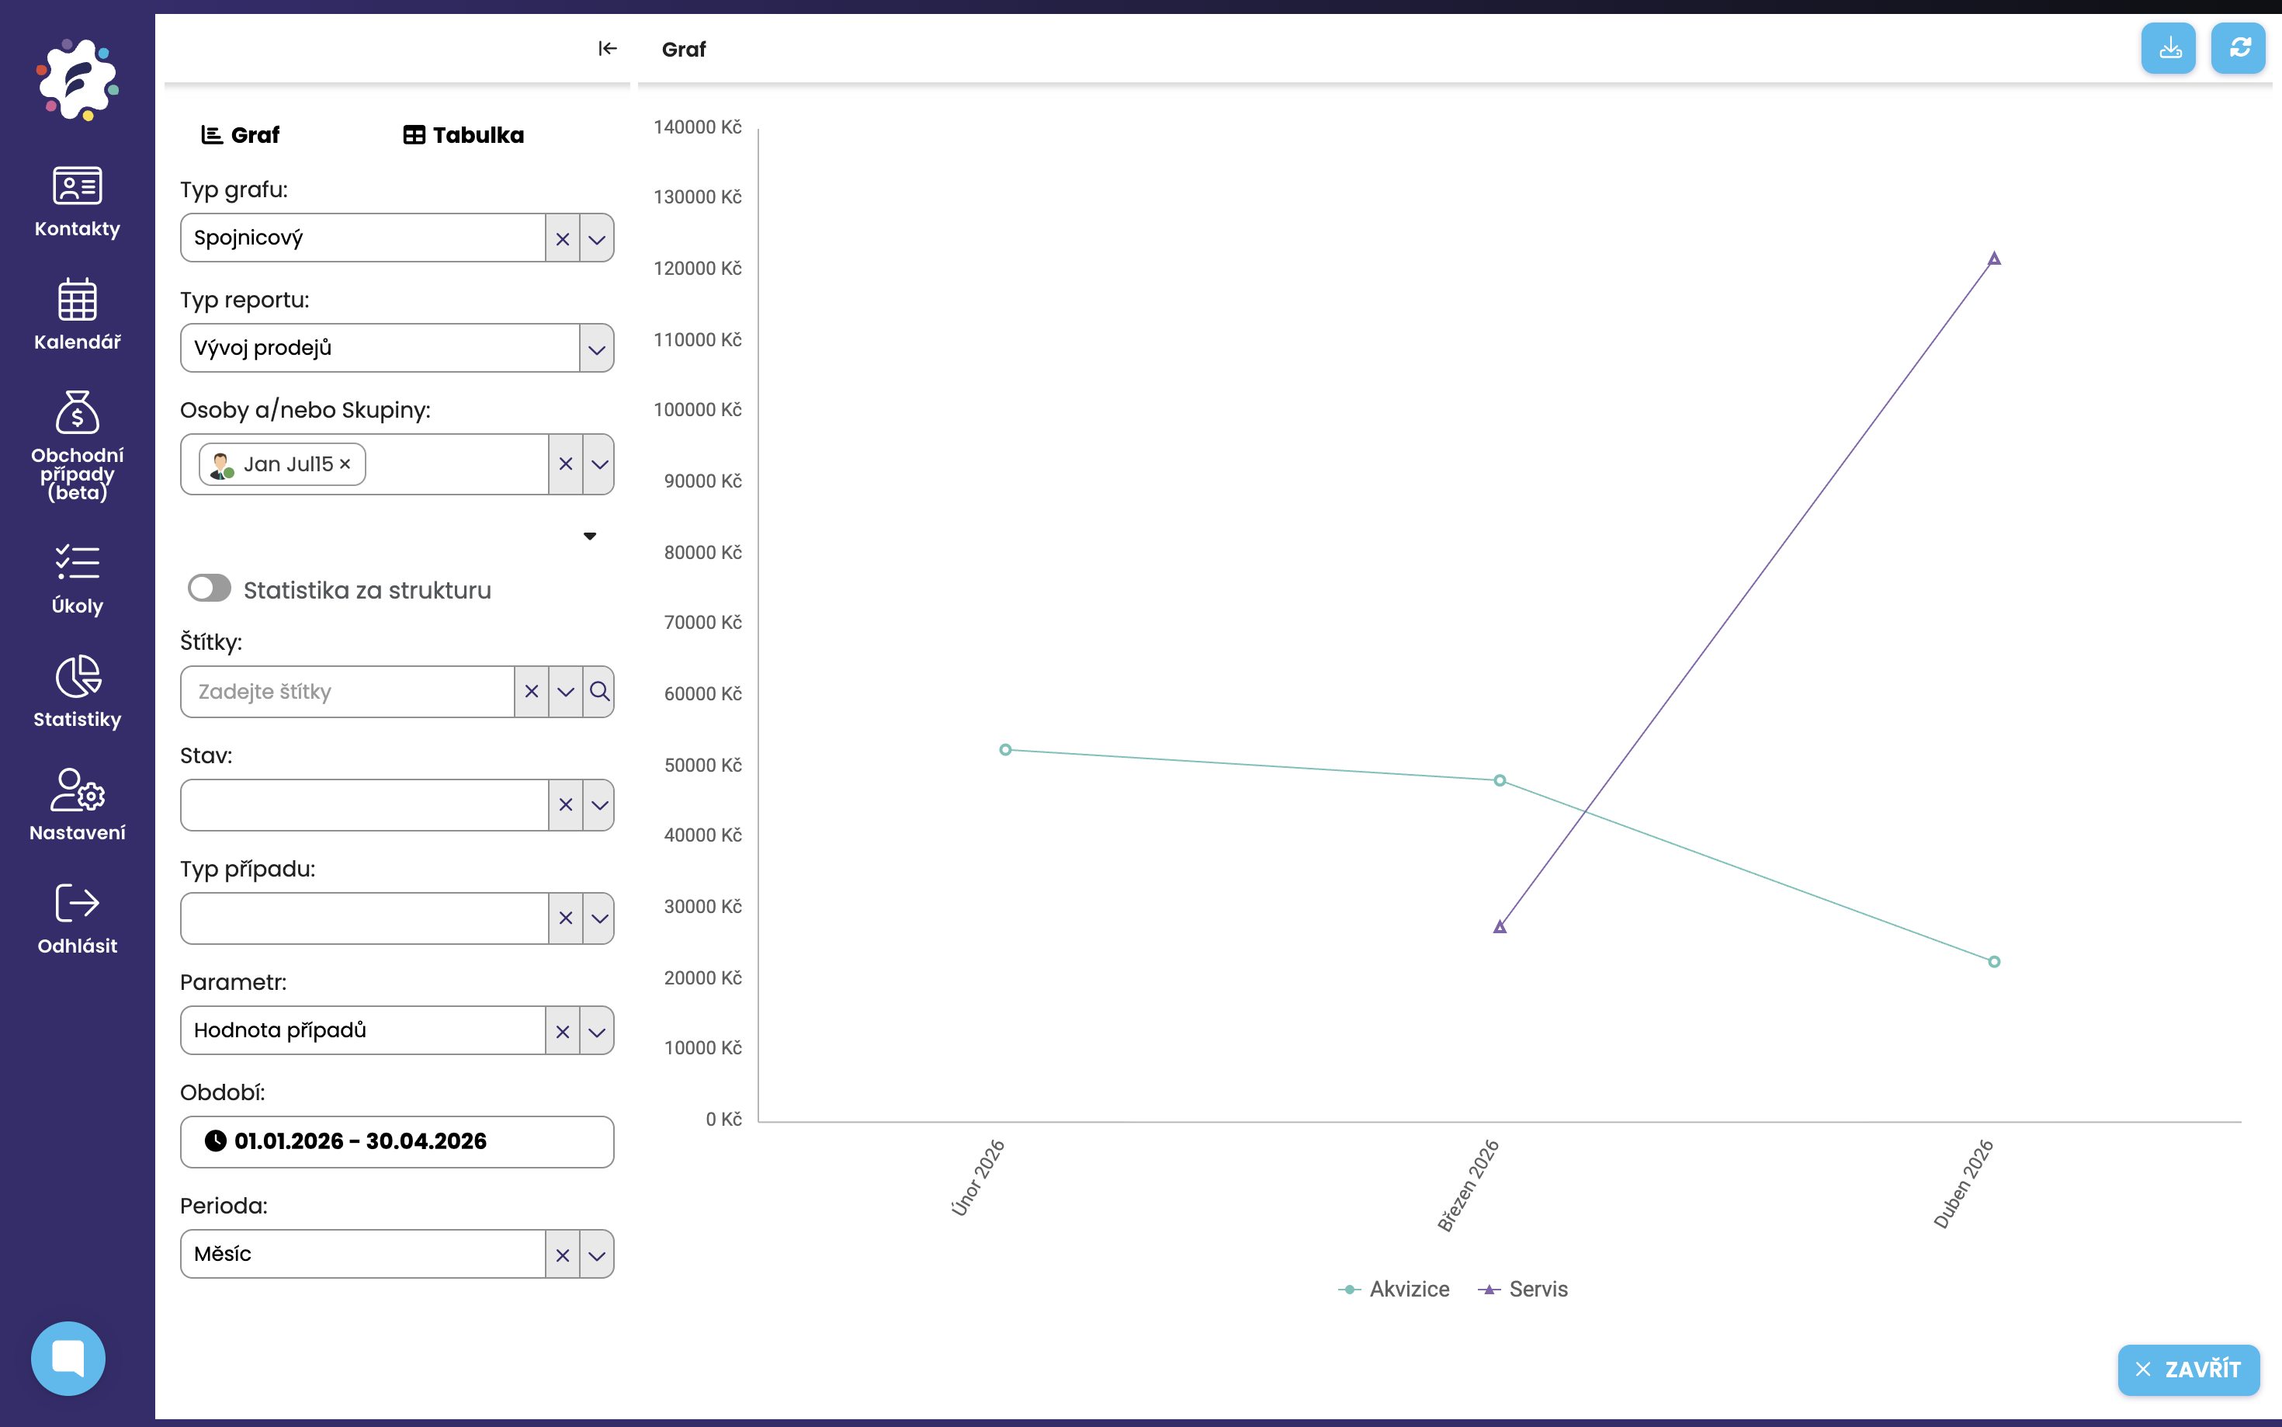The image size is (2282, 1427).
Task: Collapse the filter panel with arrow icon
Action: click(x=608, y=48)
